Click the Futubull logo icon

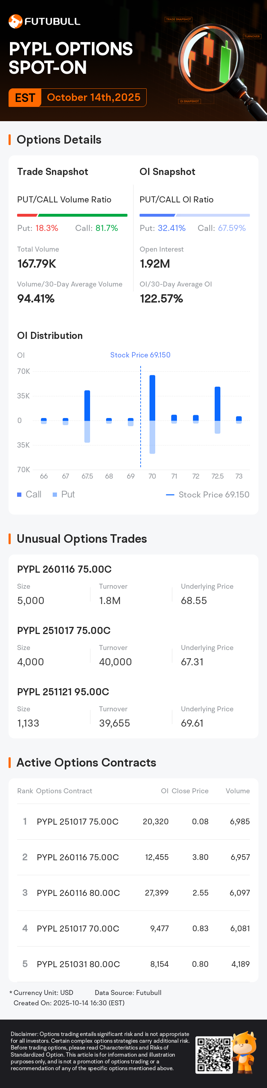[16, 21]
